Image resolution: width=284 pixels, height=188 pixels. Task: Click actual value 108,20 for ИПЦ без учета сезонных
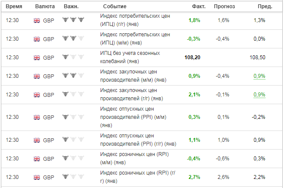point(192,57)
